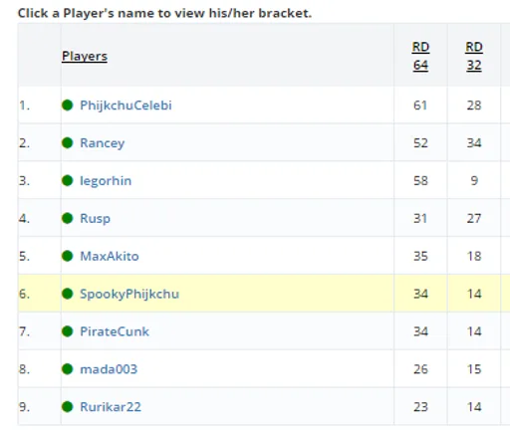Click green dot beside PirateCunk
Image resolution: width=510 pixels, height=430 pixels.
[68, 331]
